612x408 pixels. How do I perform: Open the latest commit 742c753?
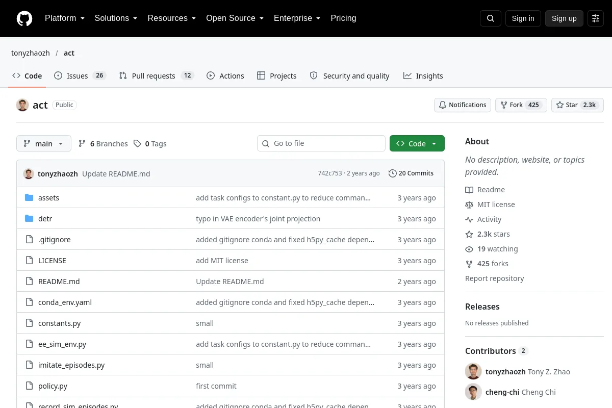coord(330,173)
